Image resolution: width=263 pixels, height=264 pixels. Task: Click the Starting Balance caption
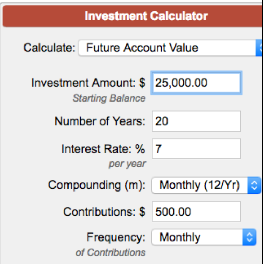pyautogui.click(x=109, y=98)
